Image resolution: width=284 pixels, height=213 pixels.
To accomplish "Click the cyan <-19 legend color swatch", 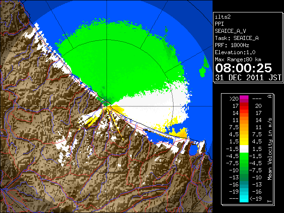I will coord(244,198).
